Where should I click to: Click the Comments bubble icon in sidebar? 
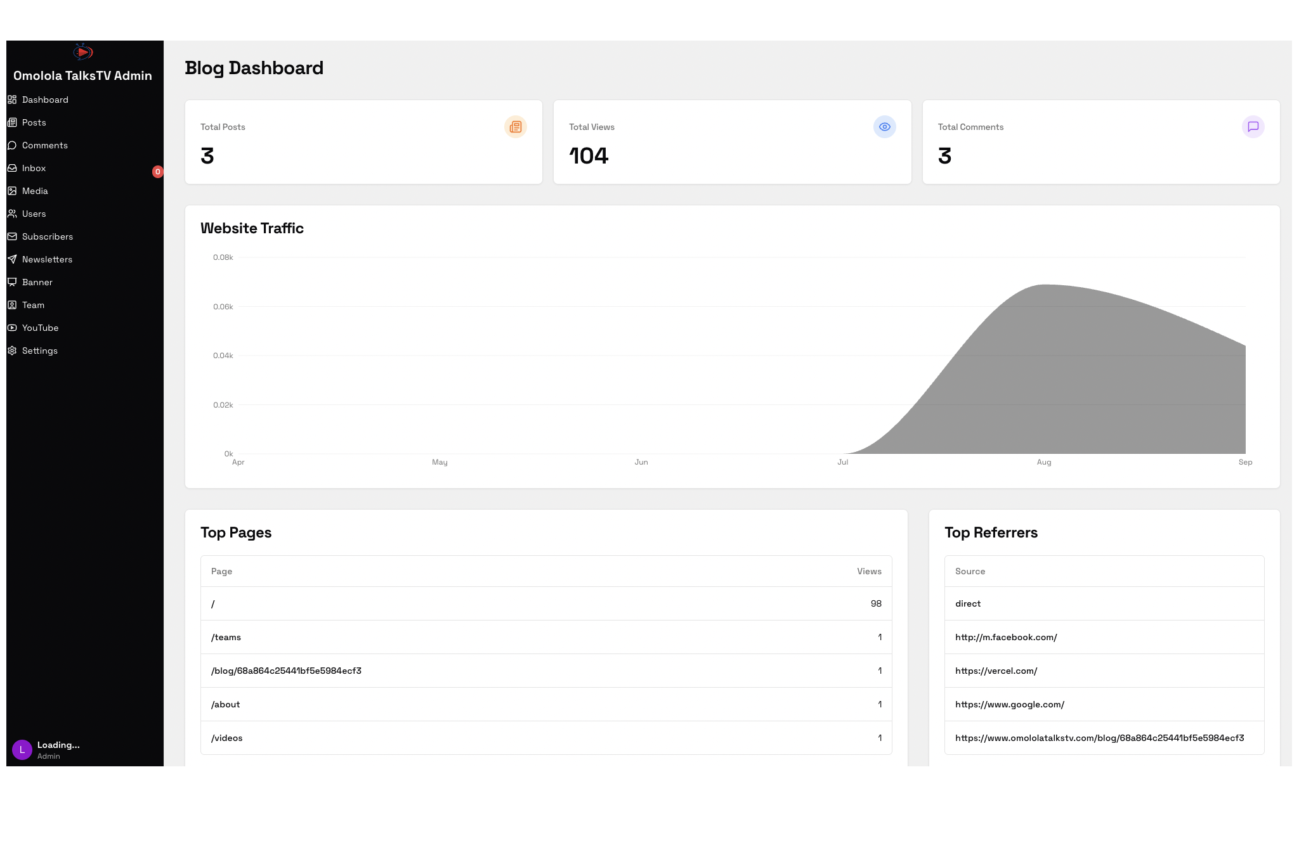point(12,145)
